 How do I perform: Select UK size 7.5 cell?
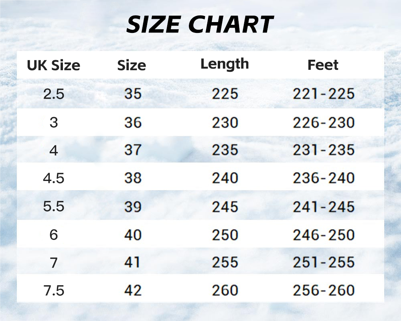(53, 291)
